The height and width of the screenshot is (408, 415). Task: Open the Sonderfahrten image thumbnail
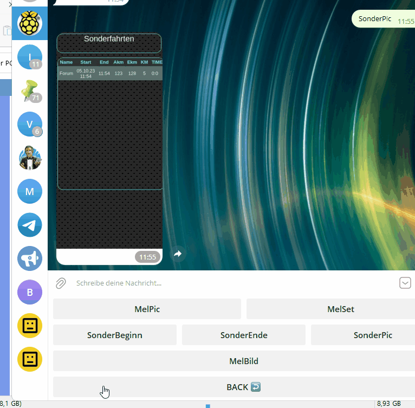(x=109, y=141)
